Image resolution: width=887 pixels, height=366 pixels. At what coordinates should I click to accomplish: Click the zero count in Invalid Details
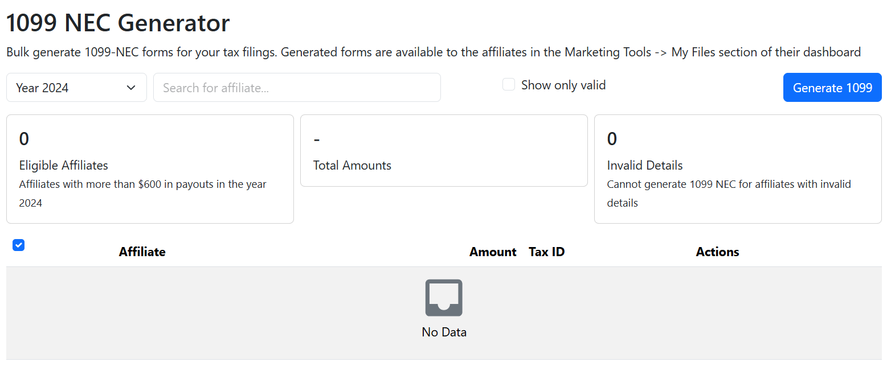pos(612,139)
